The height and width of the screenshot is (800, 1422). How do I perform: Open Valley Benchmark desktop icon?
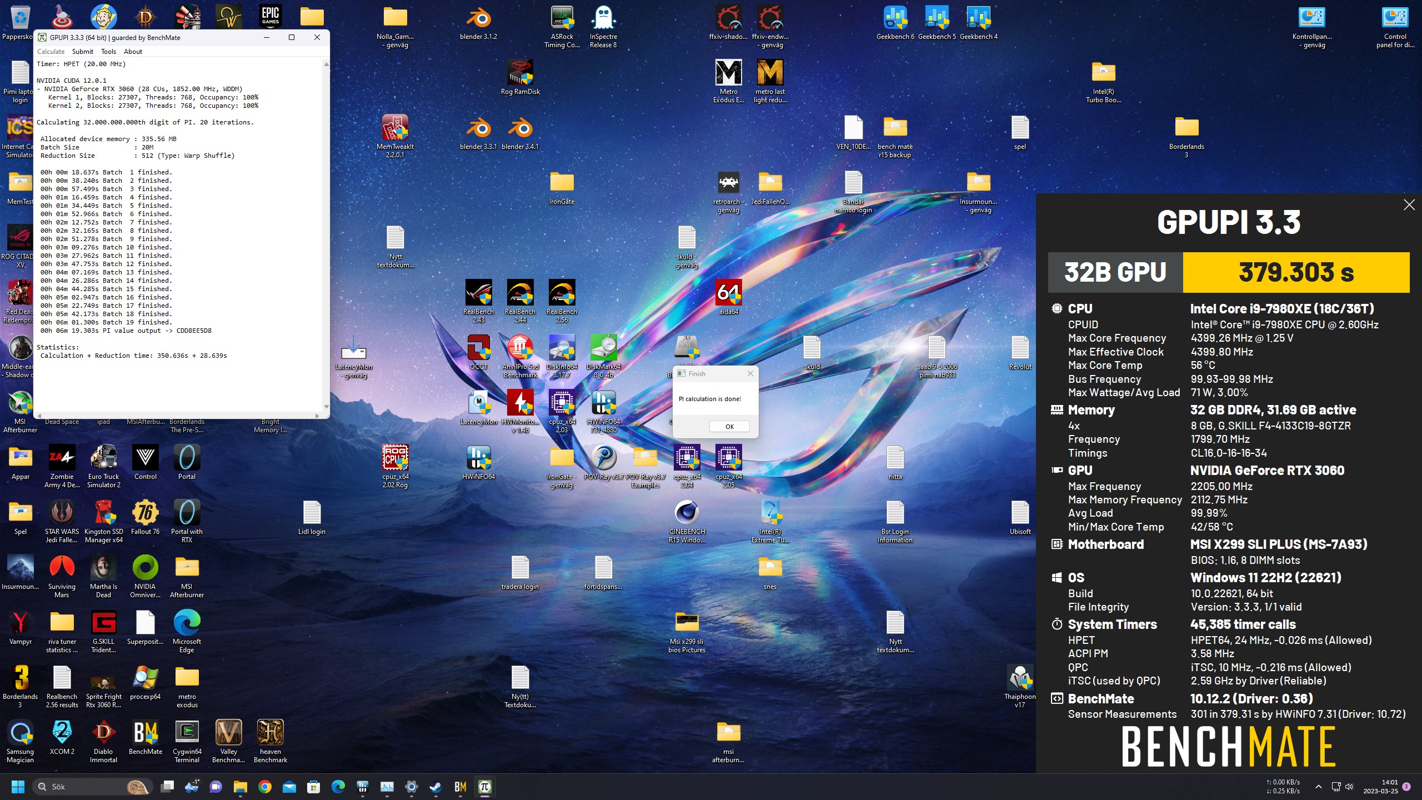228,742
